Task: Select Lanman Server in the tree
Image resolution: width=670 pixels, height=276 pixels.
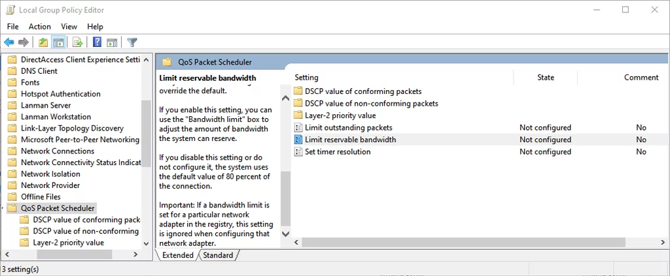Action: [x=46, y=105]
